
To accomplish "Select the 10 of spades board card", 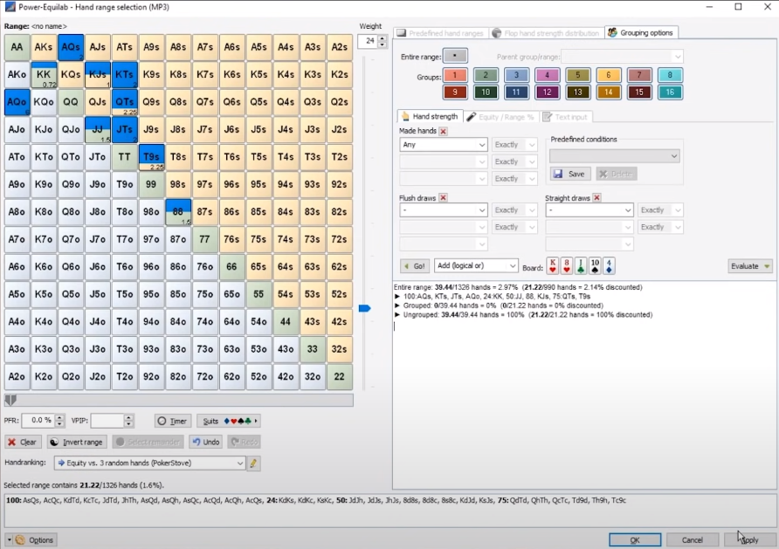I will pos(595,266).
